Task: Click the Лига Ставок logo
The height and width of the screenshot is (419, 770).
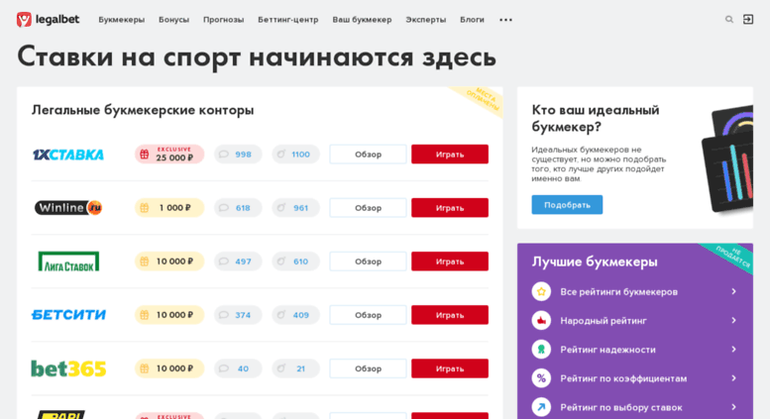Action: coord(68,262)
